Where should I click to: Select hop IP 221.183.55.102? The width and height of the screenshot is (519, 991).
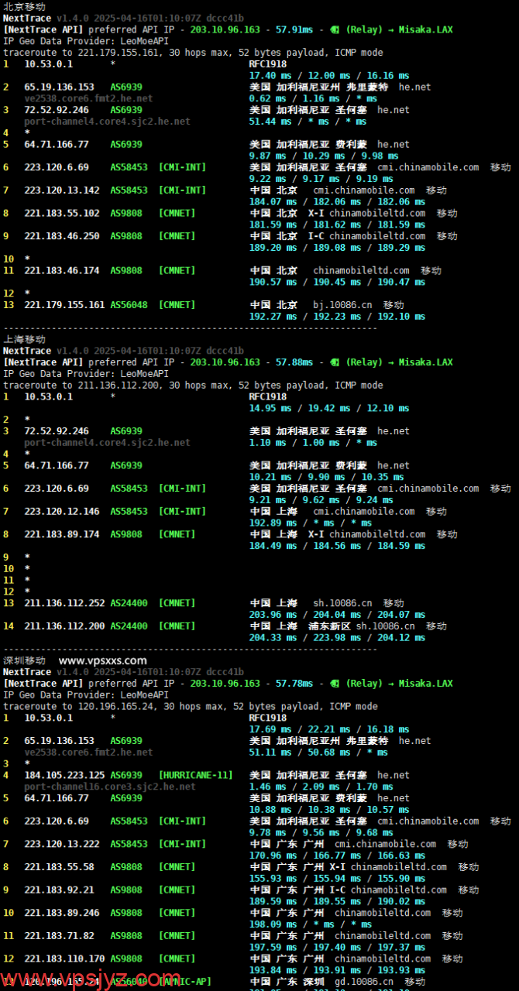pos(62,214)
